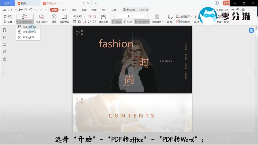Add a new tab with plus
258x145 pixels.
pyautogui.click(x=96, y=3)
